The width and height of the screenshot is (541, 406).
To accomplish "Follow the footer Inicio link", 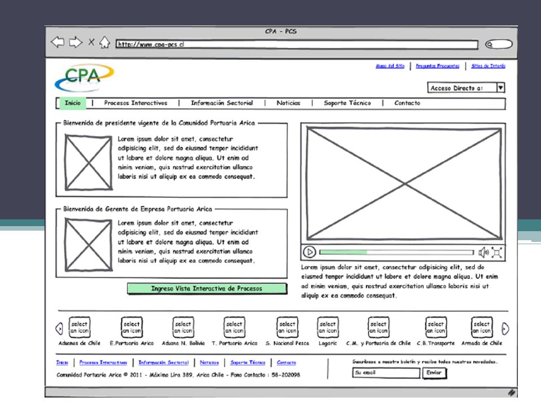I will (x=62, y=363).
